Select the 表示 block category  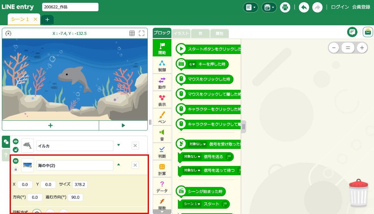[x=162, y=100]
